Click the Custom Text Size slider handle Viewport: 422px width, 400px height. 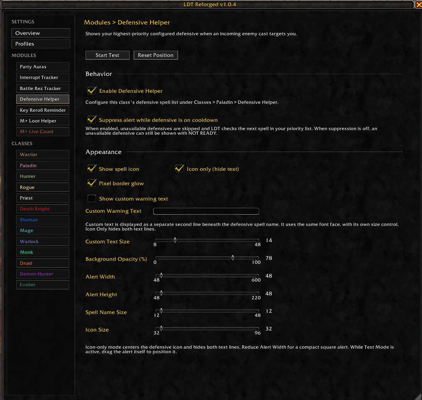(175, 240)
